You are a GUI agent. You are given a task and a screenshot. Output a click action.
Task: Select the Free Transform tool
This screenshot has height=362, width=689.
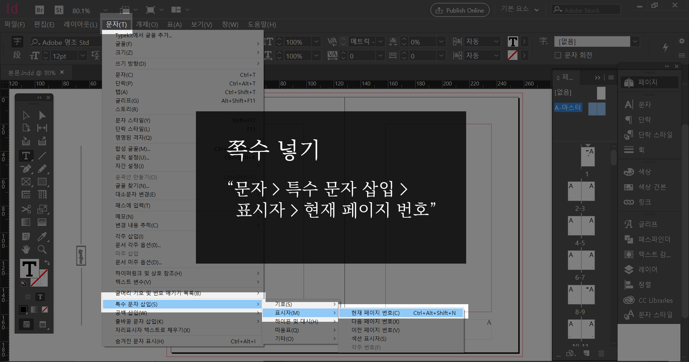coord(42,209)
